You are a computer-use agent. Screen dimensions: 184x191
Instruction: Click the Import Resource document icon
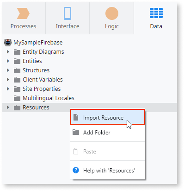point(76,117)
